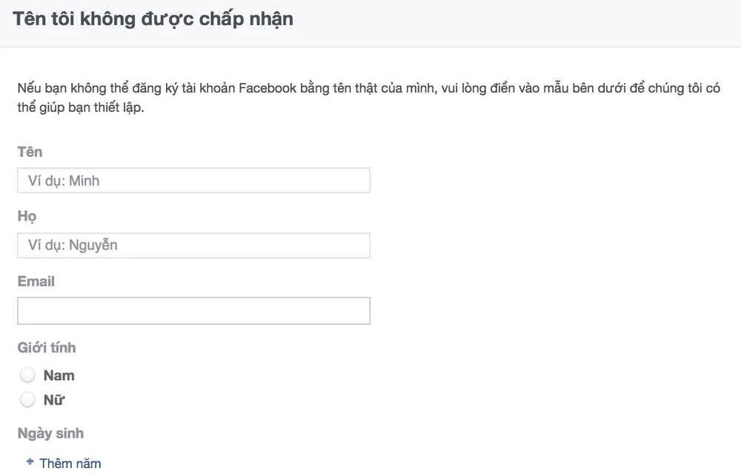
Task: Focus the Tên input with Minh placeholder
Action: pos(193,181)
